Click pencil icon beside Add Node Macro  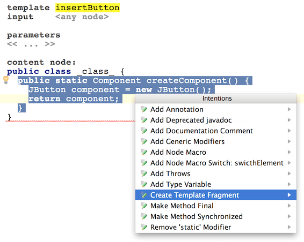click(x=144, y=152)
